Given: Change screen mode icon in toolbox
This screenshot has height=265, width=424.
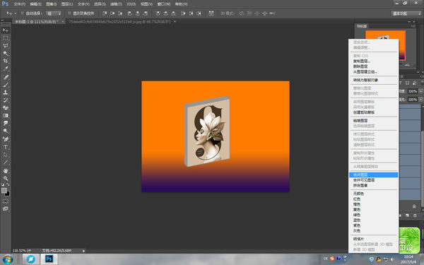Looking at the screenshot, I should [6, 208].
